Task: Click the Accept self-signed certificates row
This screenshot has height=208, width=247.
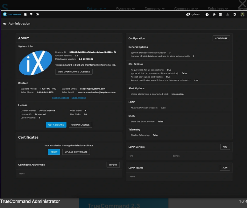Action: click(151, 77)
